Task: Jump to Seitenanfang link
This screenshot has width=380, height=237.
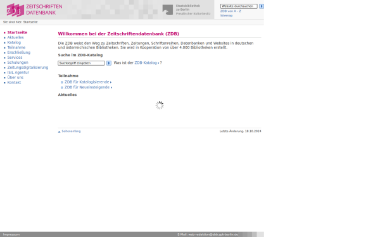Action: [71, 131]
